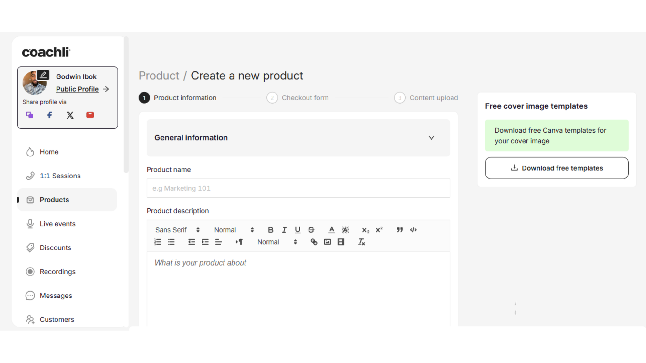The height and width of the screenshot is (363, 646).
Task: Clear text formatting in editor
Action: click(x=361, y=242)
